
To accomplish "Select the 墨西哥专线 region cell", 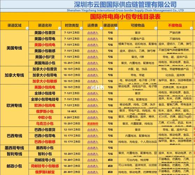I will tap(14, 148).
